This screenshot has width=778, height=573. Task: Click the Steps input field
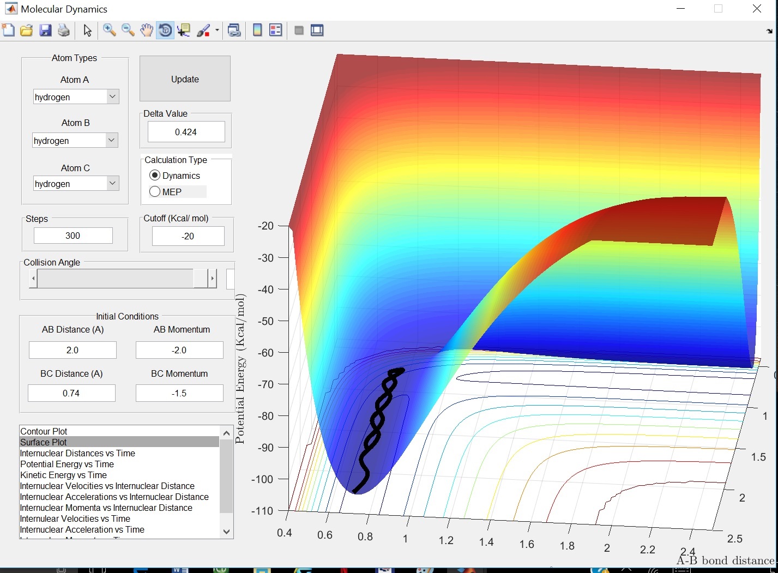(73, 236)
